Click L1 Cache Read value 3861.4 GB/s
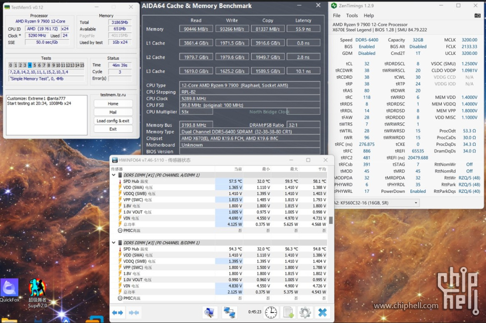Image resolution: width=486 pixels, height=323 pixels. pos(196,43)
